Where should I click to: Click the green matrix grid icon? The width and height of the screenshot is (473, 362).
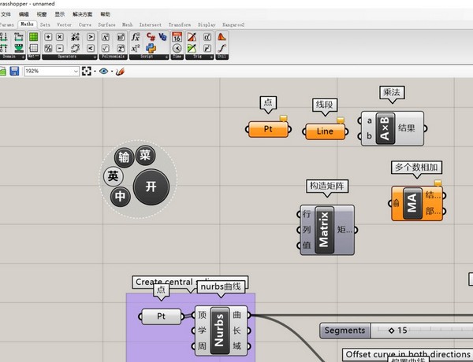33,37
